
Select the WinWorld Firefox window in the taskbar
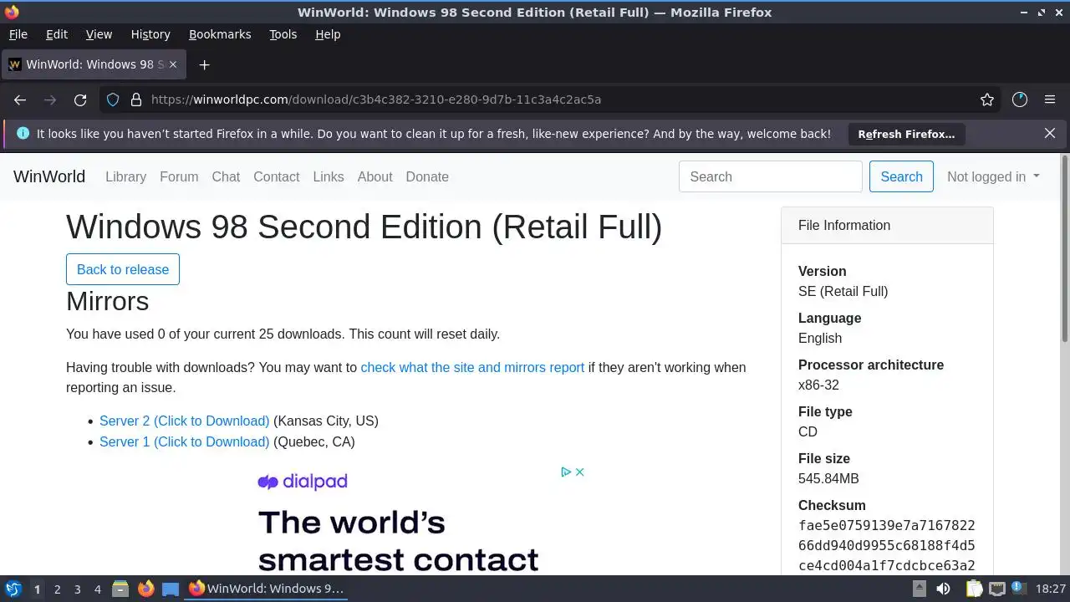[267, 589]
